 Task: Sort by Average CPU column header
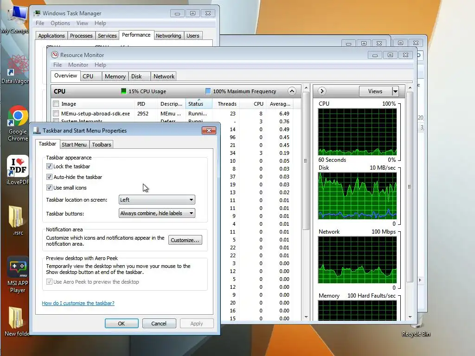[x=280, y=104]
